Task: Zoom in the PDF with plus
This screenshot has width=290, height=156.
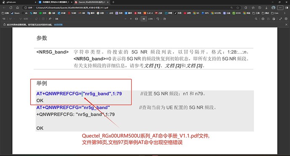Action: pyautogui.click(x=131, y=19)
